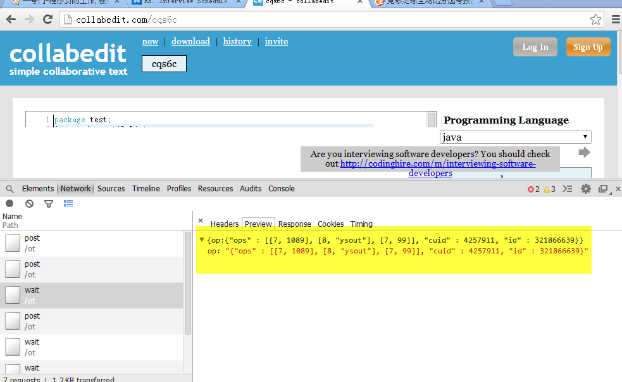Viewport: 622px width, 382px height.
Task: Select the first post /ot request
Action: click(92, 243)
